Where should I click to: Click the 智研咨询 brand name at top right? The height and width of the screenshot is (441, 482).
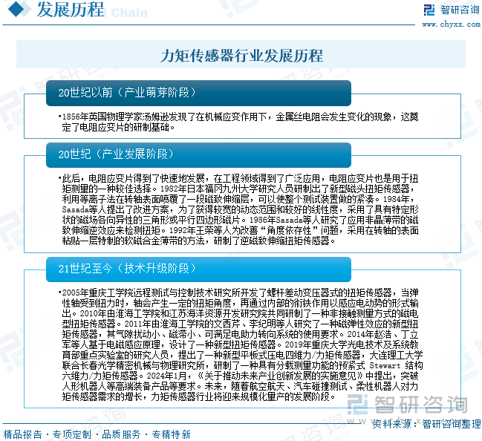[460, 10]
